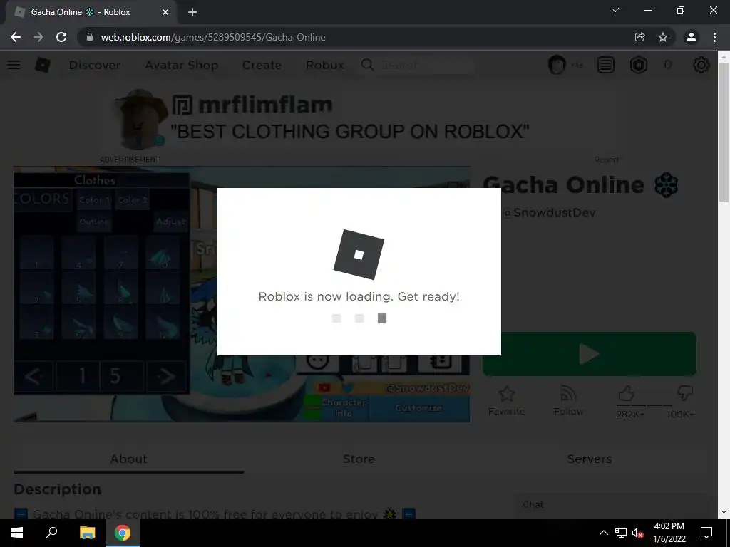
Task: Open the @SnowdustDev creator link
Action: click(550, 212)
